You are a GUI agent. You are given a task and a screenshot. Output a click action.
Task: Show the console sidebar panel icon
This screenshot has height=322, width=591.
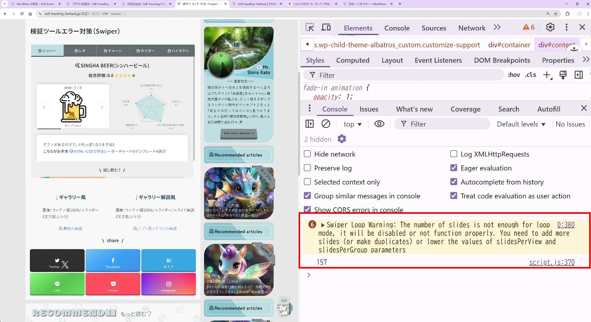pos(309,124)
